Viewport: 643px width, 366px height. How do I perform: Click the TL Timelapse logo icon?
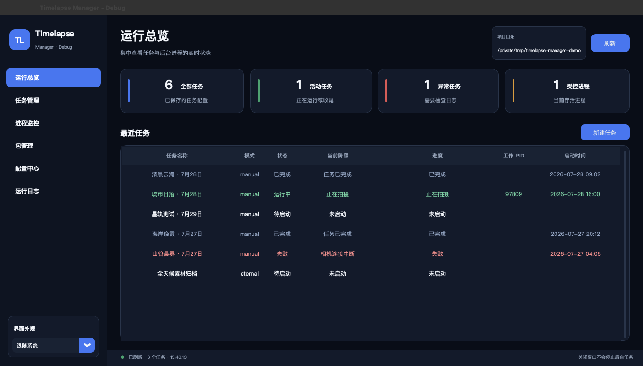click(20, 40)
